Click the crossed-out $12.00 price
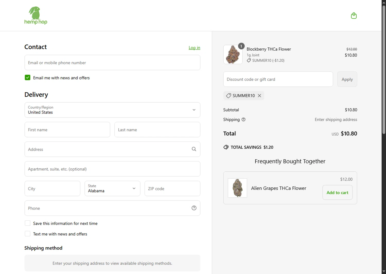This screenshot has width=386, height=274. 352,49
